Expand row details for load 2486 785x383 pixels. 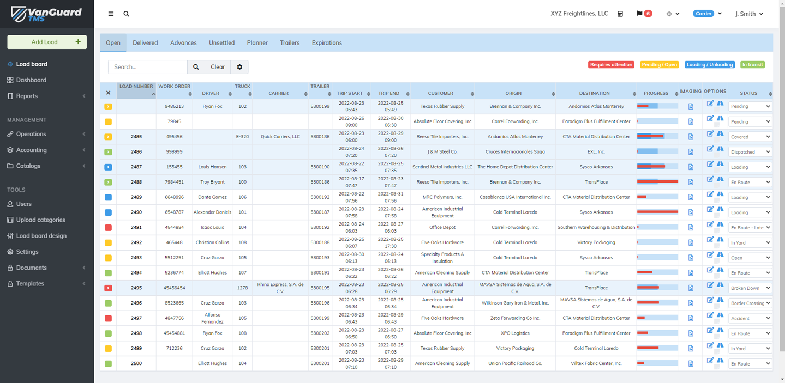tap(108, 152)
